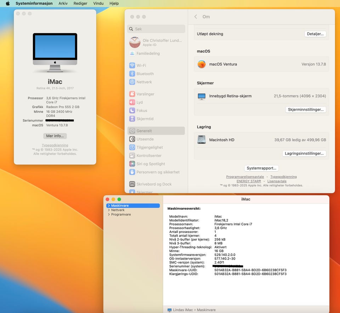The width and height of the screenshot is (340, 313).
Task: Open the ENERGY STAR link
Action: click(x=249, y=181)
